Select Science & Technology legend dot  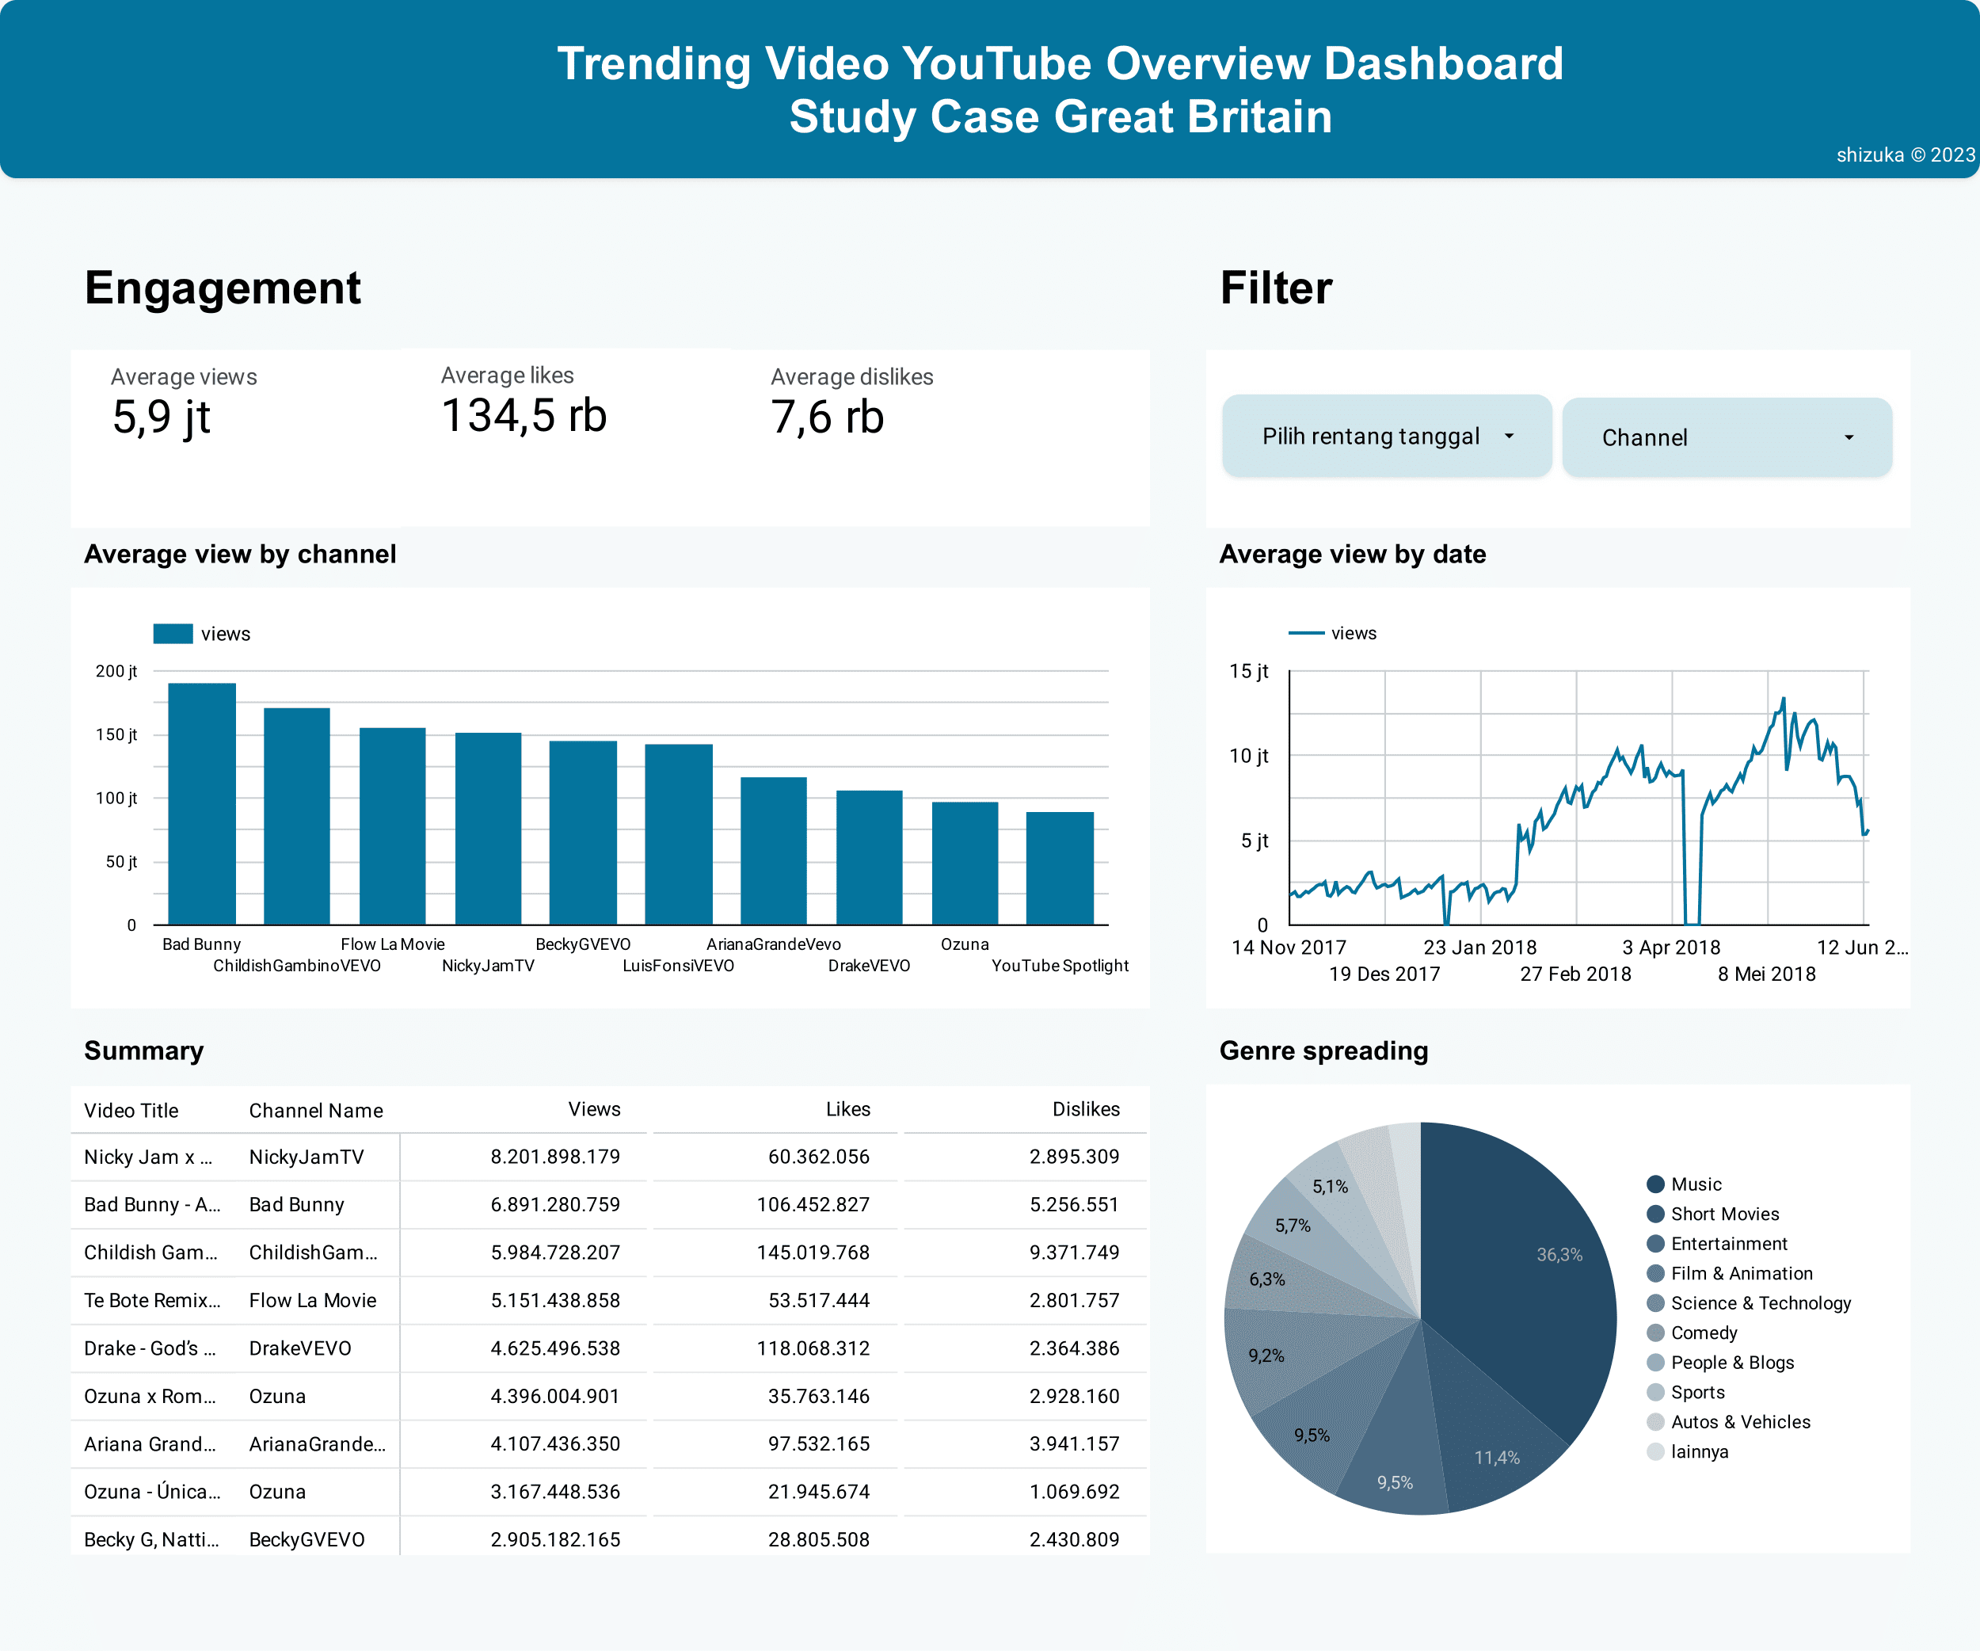point(1654,1303)
